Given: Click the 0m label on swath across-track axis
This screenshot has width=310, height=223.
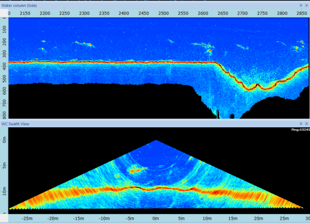Looking at the screenshot, I should coord(156,218).
